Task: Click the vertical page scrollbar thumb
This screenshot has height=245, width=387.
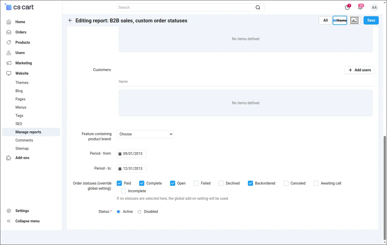Action: 385,188
